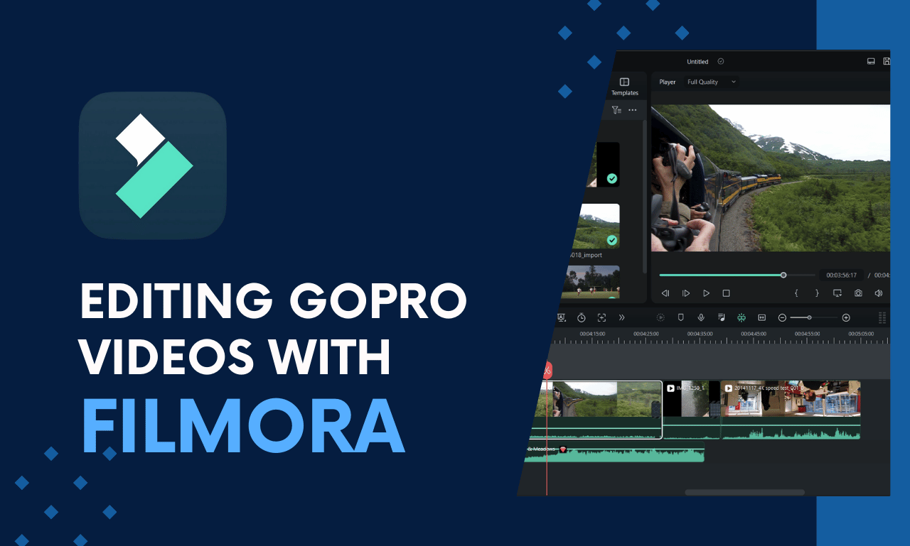
Task: Zoom in the timeline with plus button
Action: coord(846,317)
